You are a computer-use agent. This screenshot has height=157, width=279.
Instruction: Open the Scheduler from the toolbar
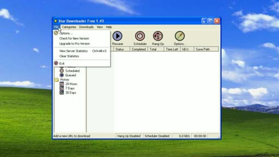point(140,36)
